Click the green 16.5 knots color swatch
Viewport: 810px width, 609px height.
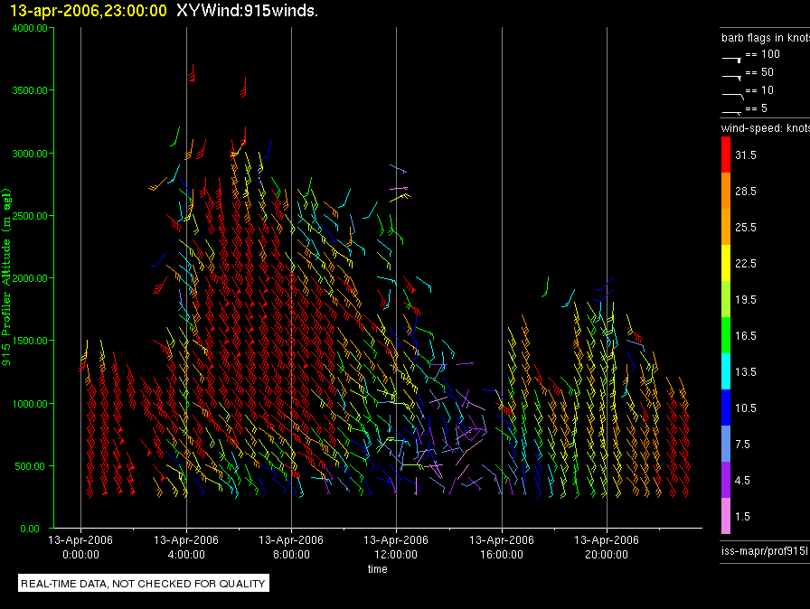(x=726, y=335)
